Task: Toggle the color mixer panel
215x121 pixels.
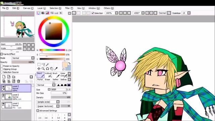Action: [x=52, y=13]
